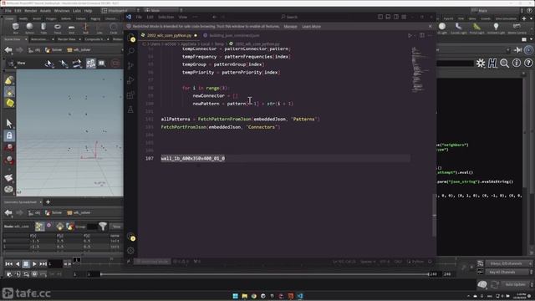Open parameter pane help question icon
Screen dimensions: 535x301
(x=528, y=64)
